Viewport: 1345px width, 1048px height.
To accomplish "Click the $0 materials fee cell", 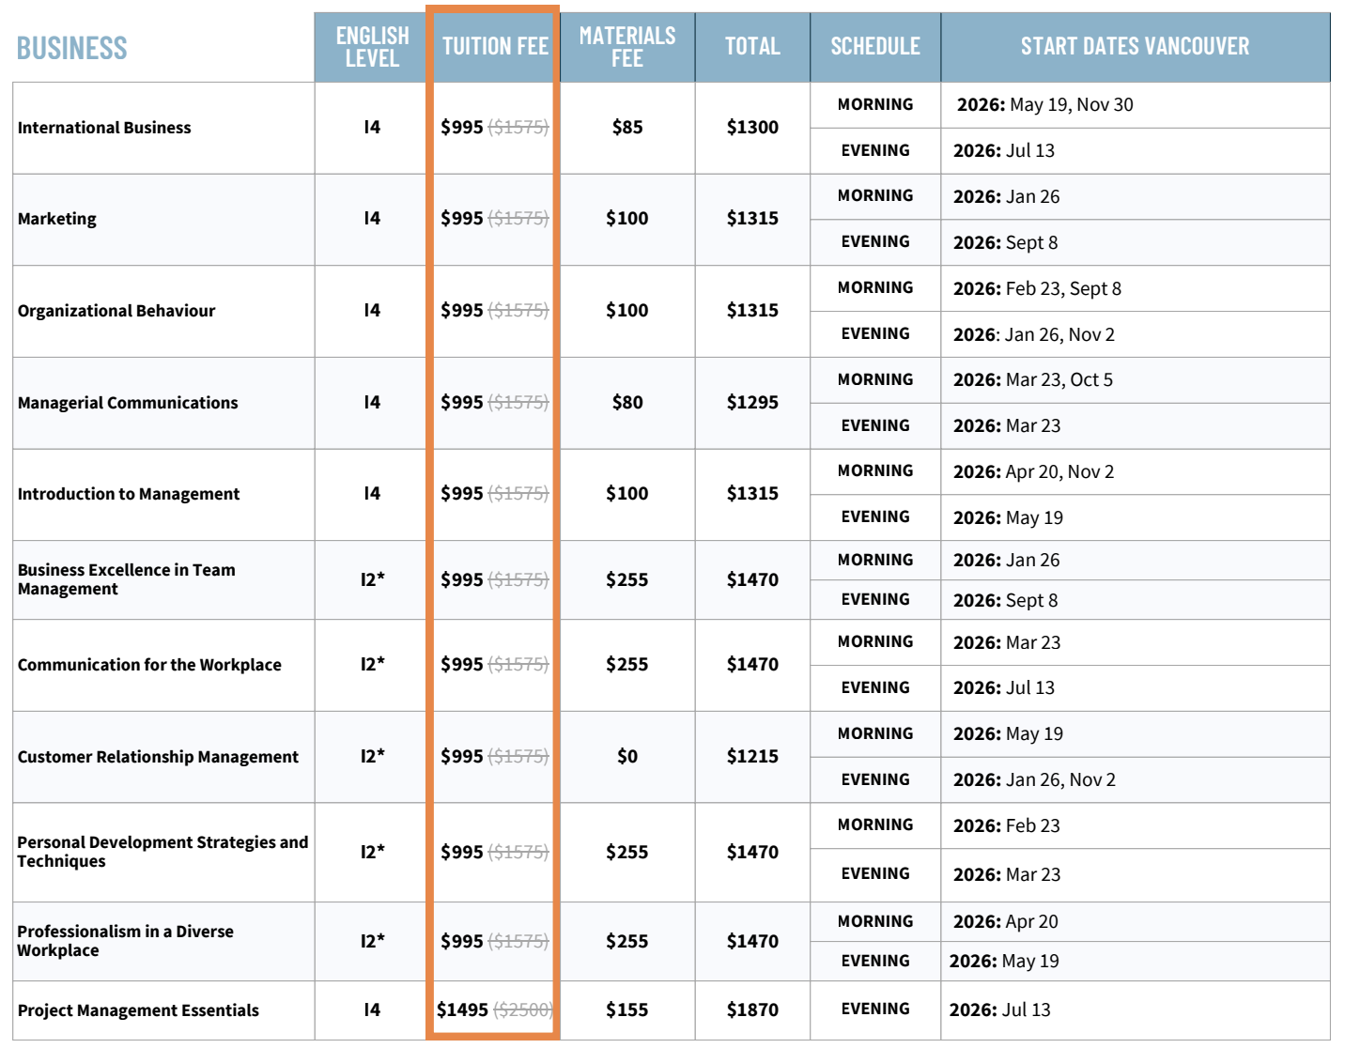I will click(x=626, y=756).
